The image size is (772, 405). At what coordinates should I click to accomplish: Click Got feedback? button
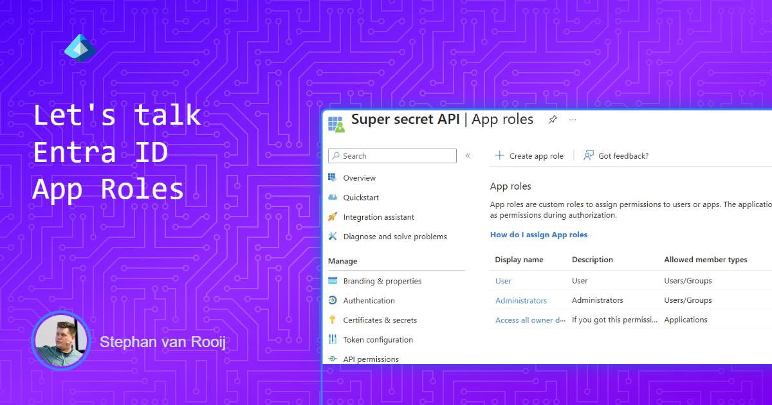pos(616,156)
